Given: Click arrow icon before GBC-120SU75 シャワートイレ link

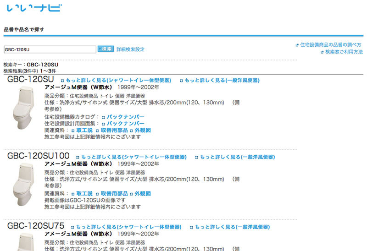Looking at the screenshot, I should [72, 227].
